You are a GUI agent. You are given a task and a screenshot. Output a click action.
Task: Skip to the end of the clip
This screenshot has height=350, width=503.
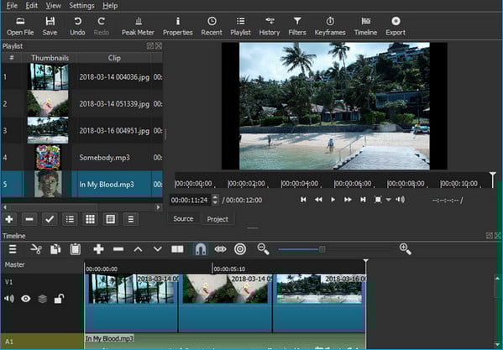pyautogui.click(x=363, y=200)
